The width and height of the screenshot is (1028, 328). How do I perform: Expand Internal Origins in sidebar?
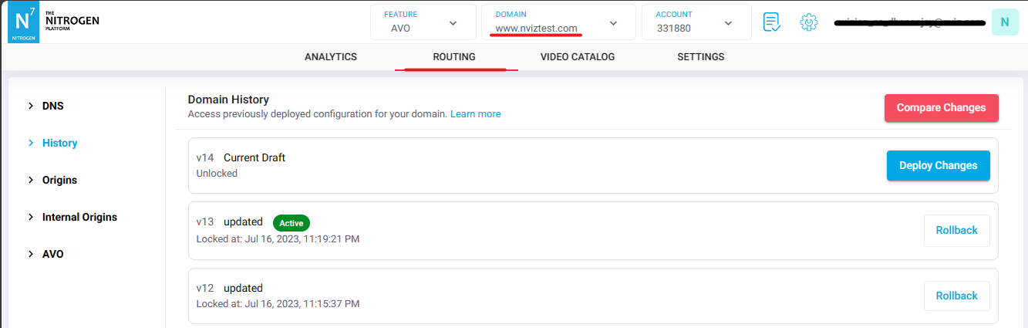[x=79, y=217]
